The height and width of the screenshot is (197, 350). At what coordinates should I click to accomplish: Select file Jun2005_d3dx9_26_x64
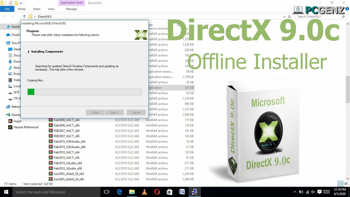point(69,174)
